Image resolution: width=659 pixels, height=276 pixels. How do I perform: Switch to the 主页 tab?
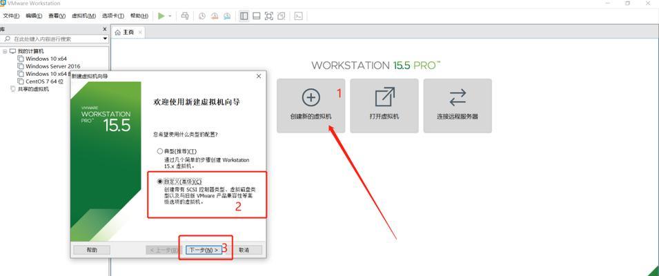click(128, 32)
